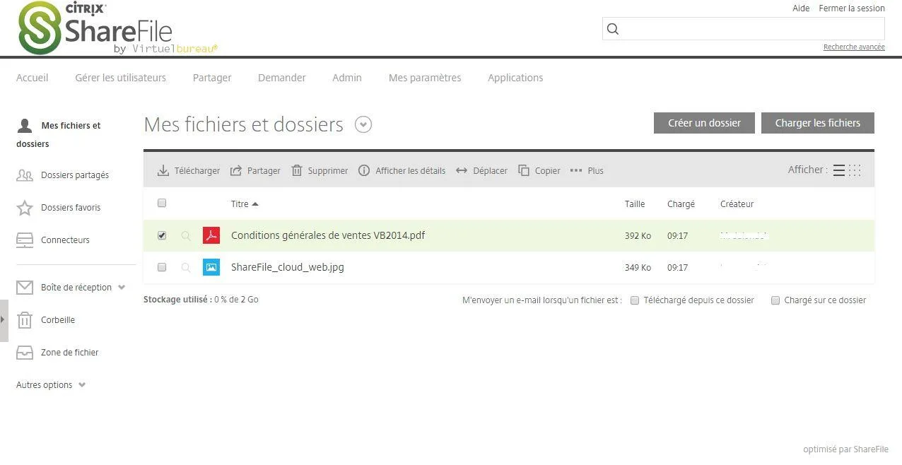902x465 pixels.
Task: Click the Dossiers partagés people icon
Action: (x=25, y=175)
